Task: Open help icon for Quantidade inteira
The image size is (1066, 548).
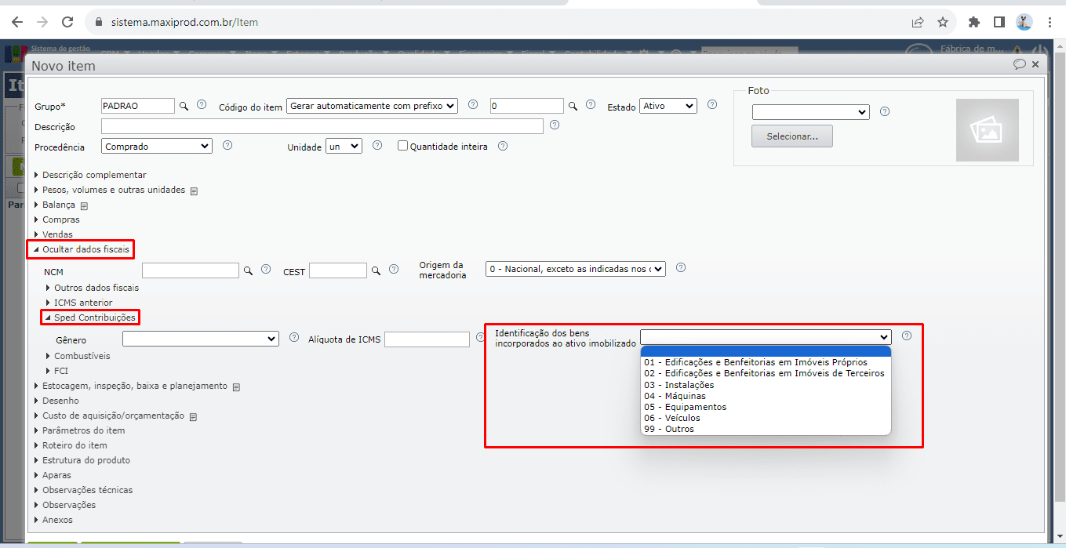Action: click(503, 145)
